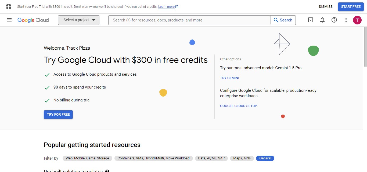The image size is (367, 172).
Task: Open TRY GEMINI link
Action: 229,78
